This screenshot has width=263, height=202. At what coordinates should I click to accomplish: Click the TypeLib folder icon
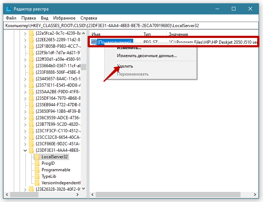point(37,176)
